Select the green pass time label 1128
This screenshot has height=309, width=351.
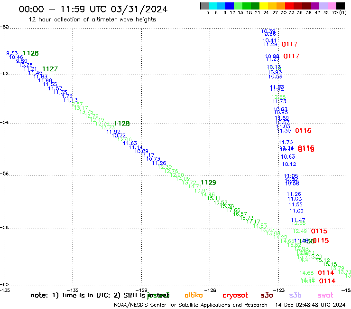pos(122,124)
